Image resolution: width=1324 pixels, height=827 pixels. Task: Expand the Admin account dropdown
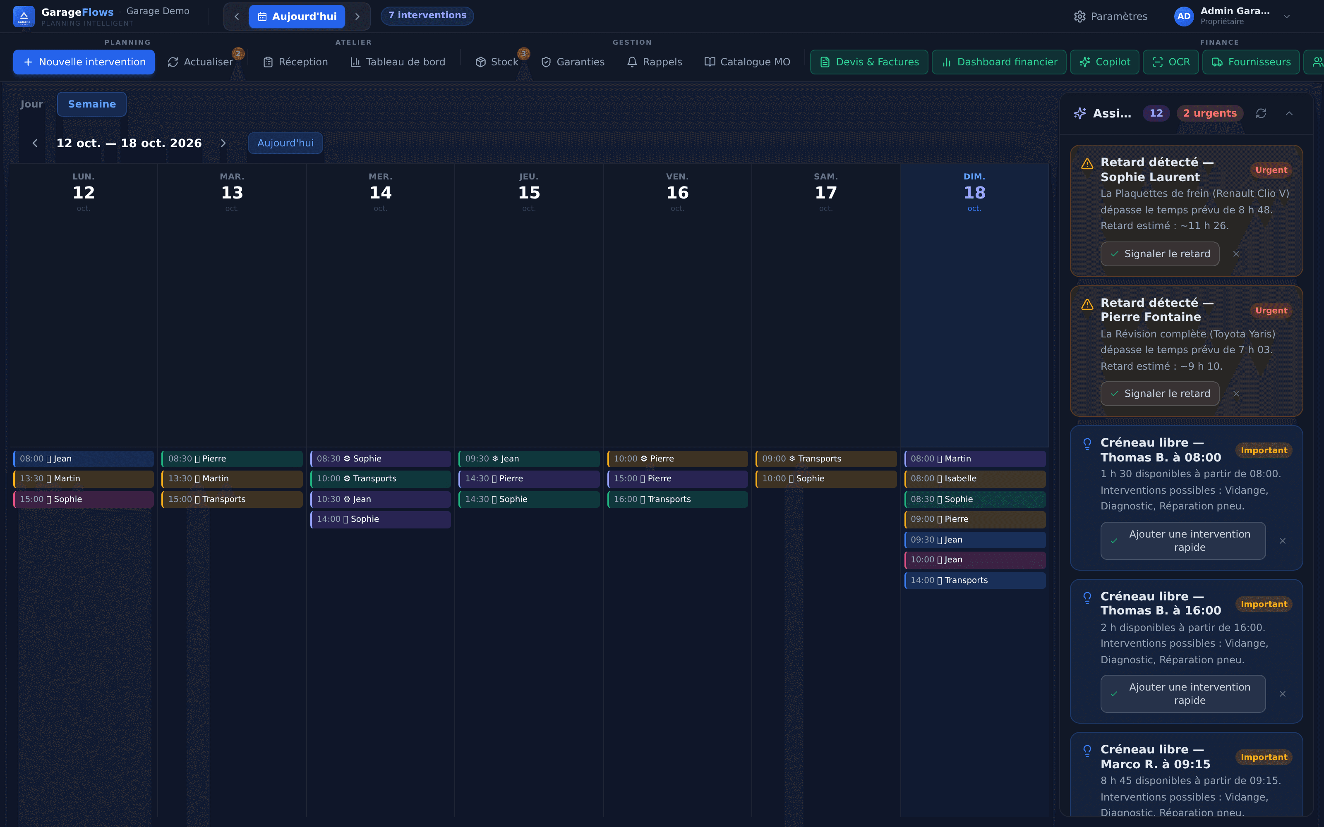coord(1287,17)
